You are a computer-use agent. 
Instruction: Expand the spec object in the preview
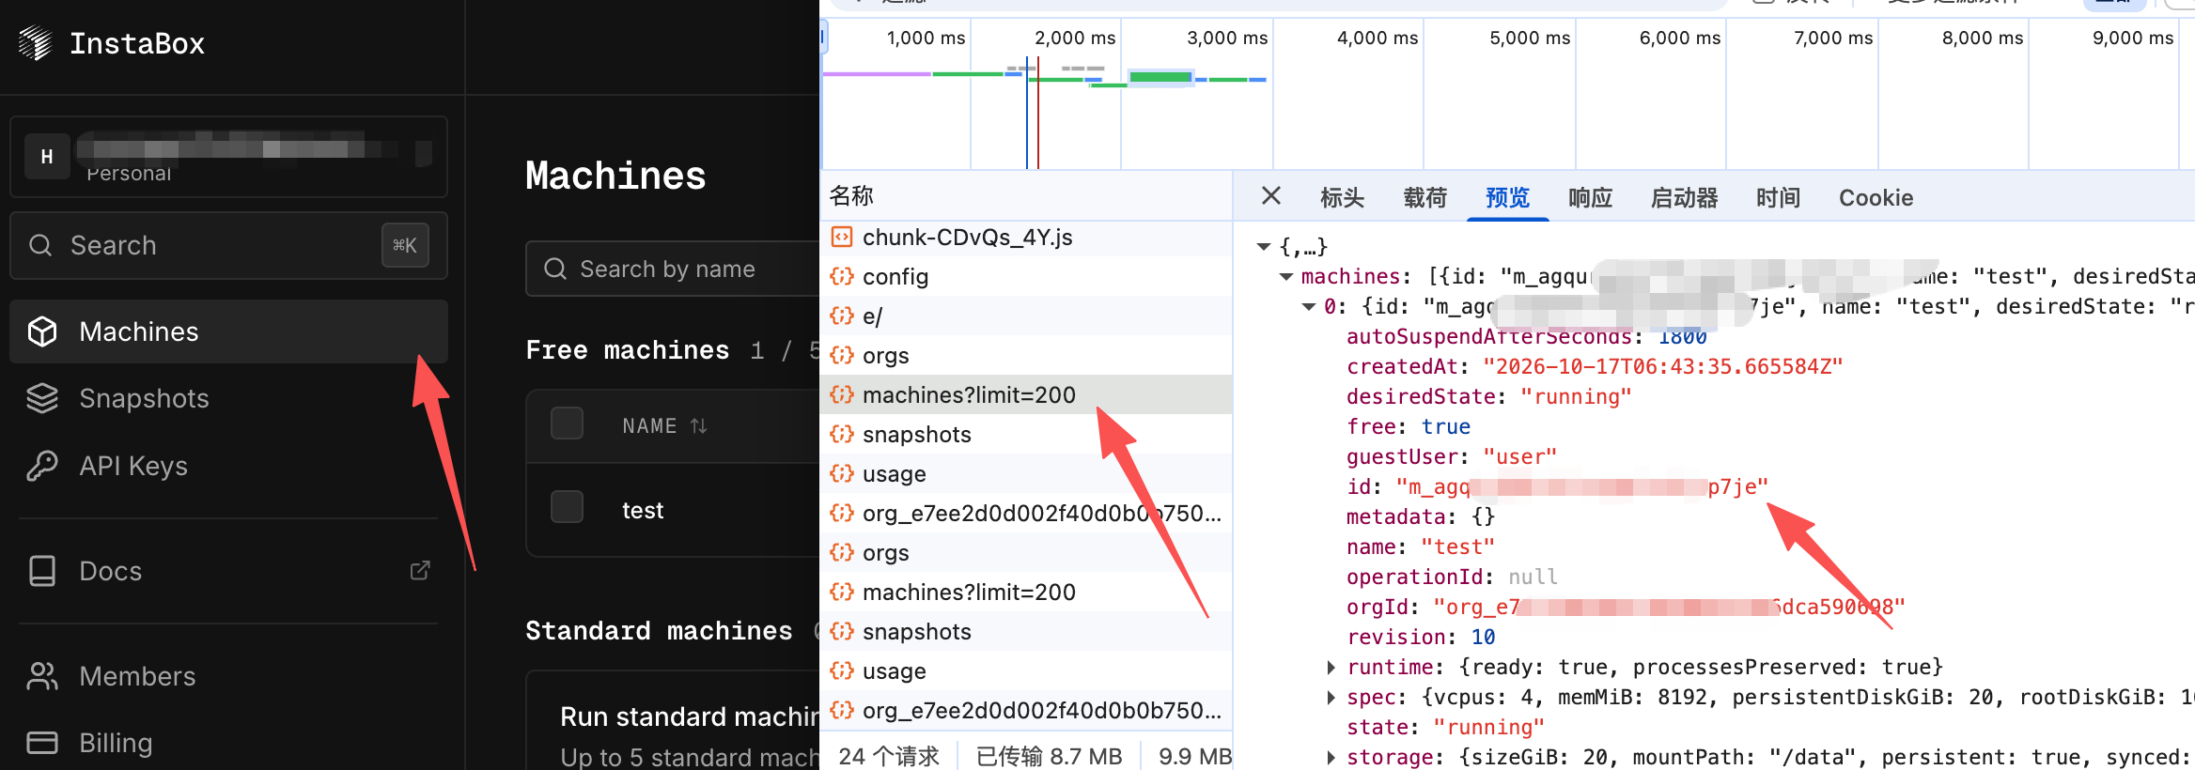1331,698
